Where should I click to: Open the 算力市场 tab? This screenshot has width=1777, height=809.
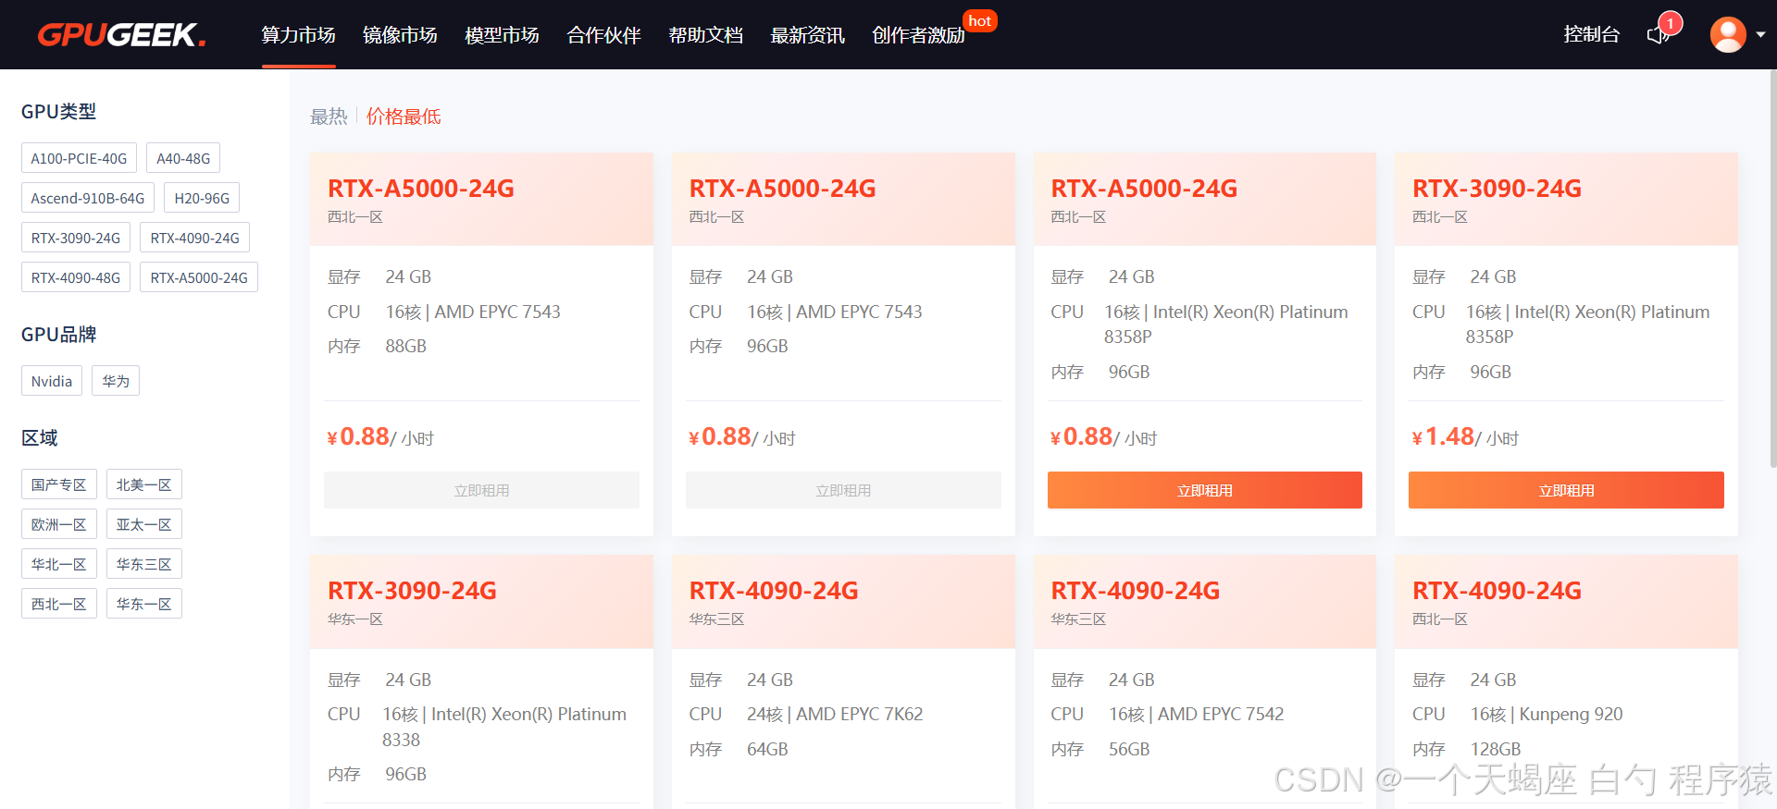tap(298, 35)
